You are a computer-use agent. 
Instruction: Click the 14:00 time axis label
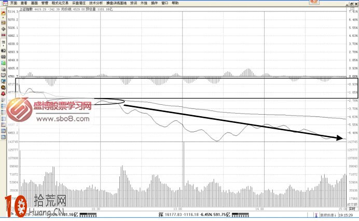coord(259,209)
